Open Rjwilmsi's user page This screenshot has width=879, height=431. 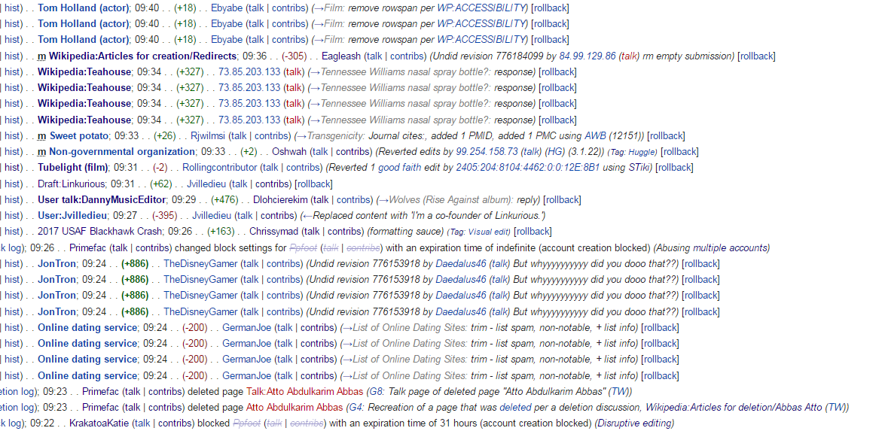208,136
